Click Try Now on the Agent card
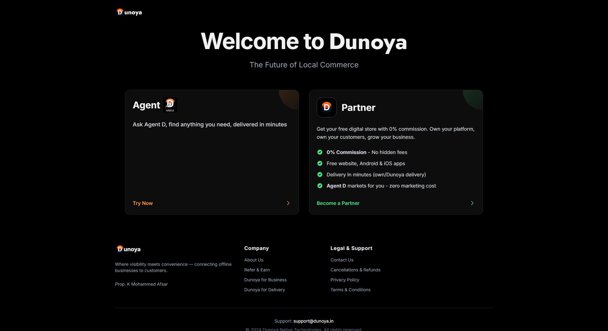Viewport: 608px width, 331px height. tap(142, 203)
